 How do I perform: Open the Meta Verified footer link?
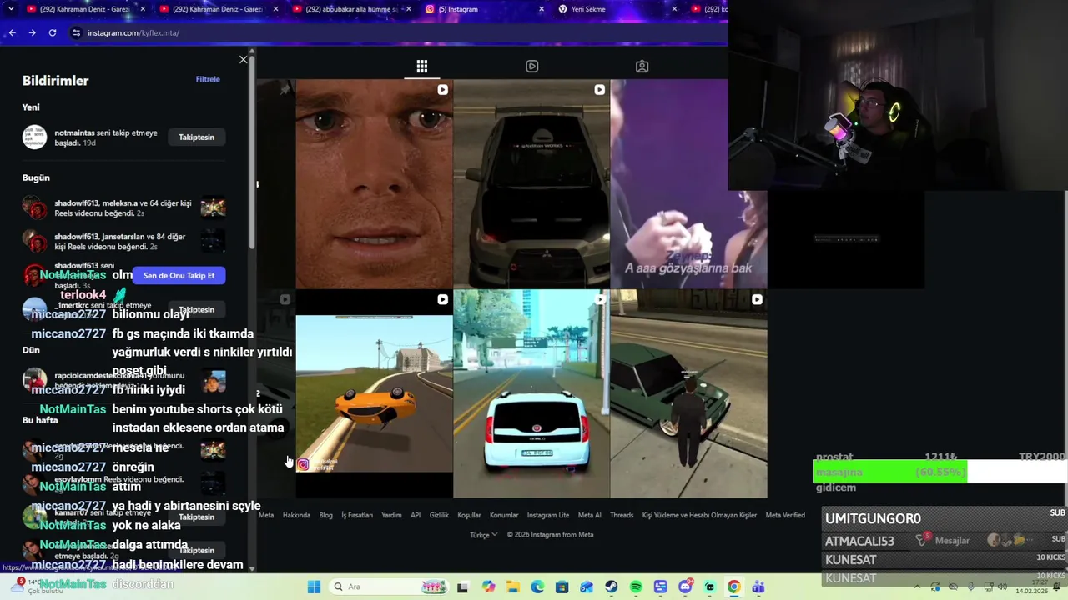pos(785,515)
